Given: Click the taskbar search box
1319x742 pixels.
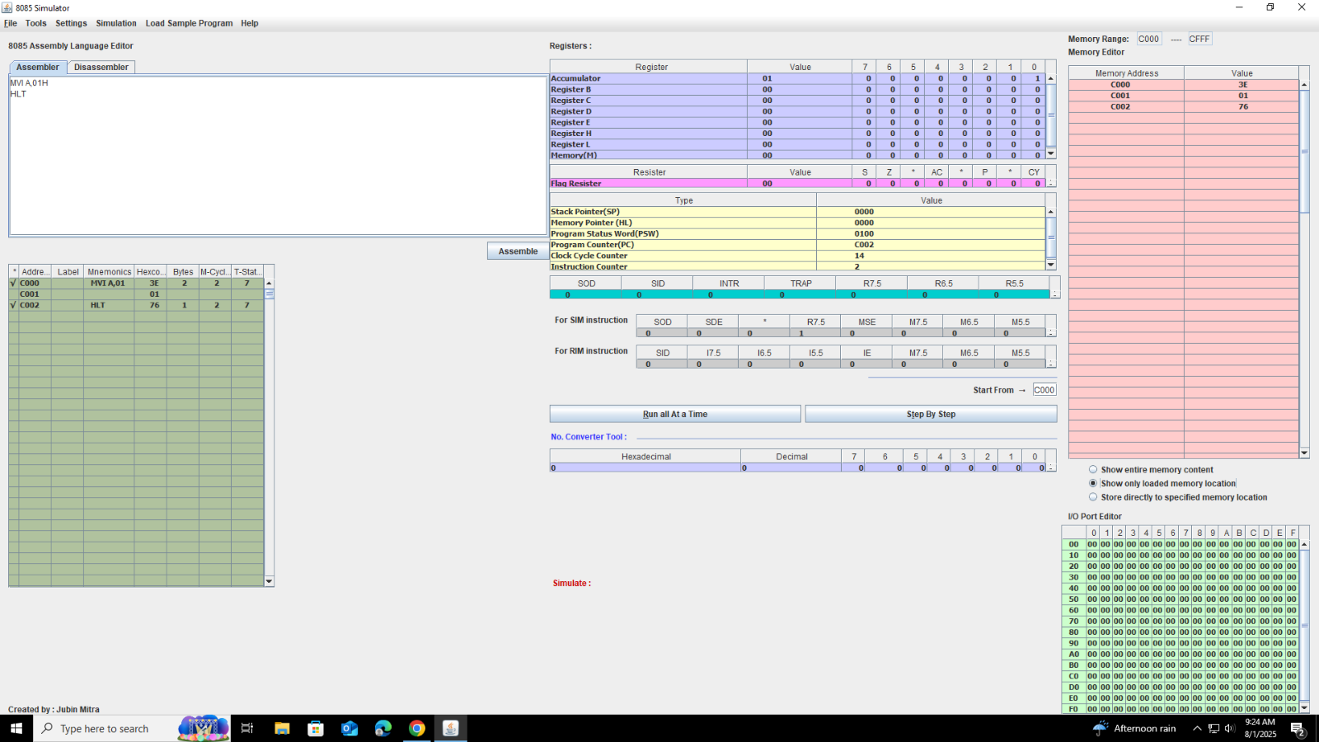Looking at the screenshot, I should [132, 728].
